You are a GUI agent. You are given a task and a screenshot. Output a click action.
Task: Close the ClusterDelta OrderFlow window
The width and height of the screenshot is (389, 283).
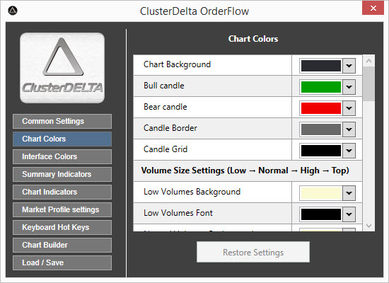click(x=373, y=8)
